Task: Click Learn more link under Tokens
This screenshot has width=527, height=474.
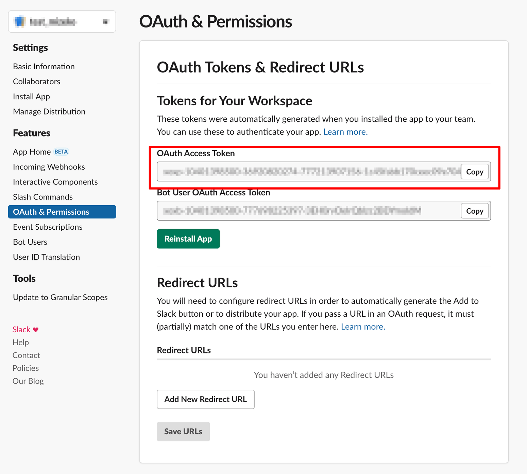Action: tap(345, 132)
